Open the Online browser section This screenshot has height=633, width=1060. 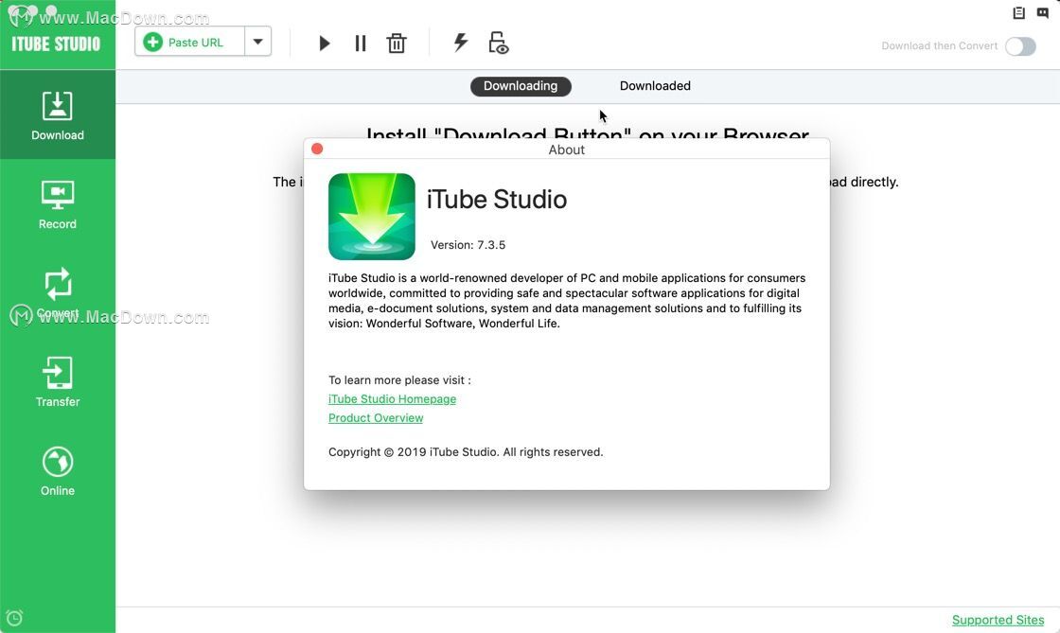click(58, 471)
